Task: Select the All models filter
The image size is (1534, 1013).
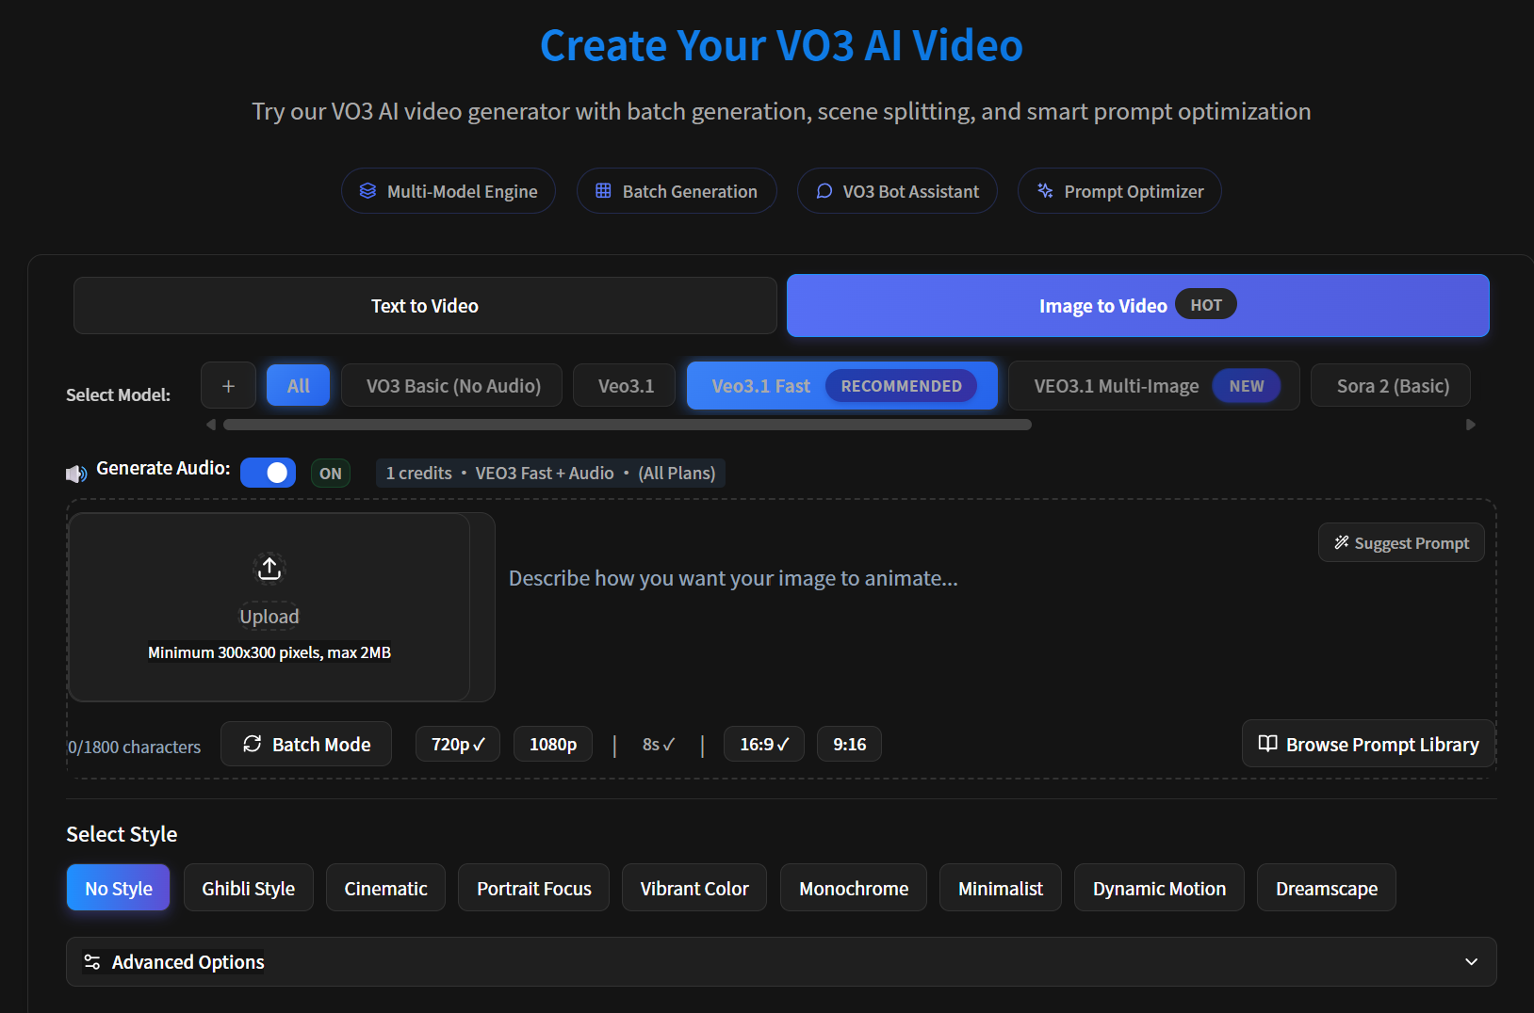Action: 298,386
